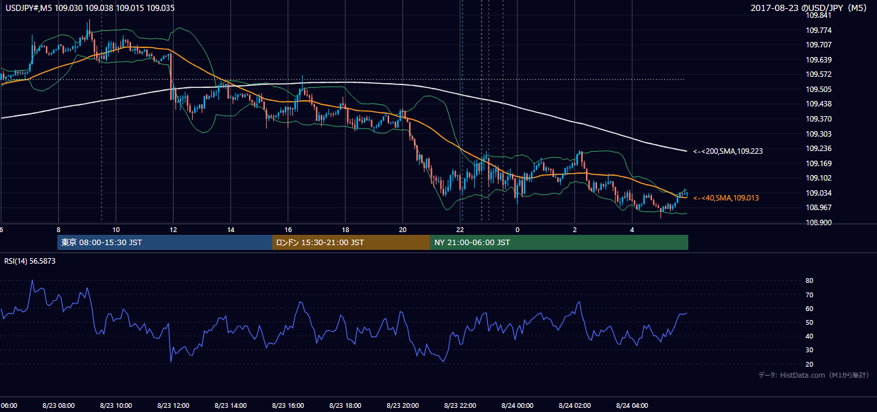Viewport: 877px width, 412px height.
Task: Click the 8/24 04:00 time axis label
Action: pos(632,405)
